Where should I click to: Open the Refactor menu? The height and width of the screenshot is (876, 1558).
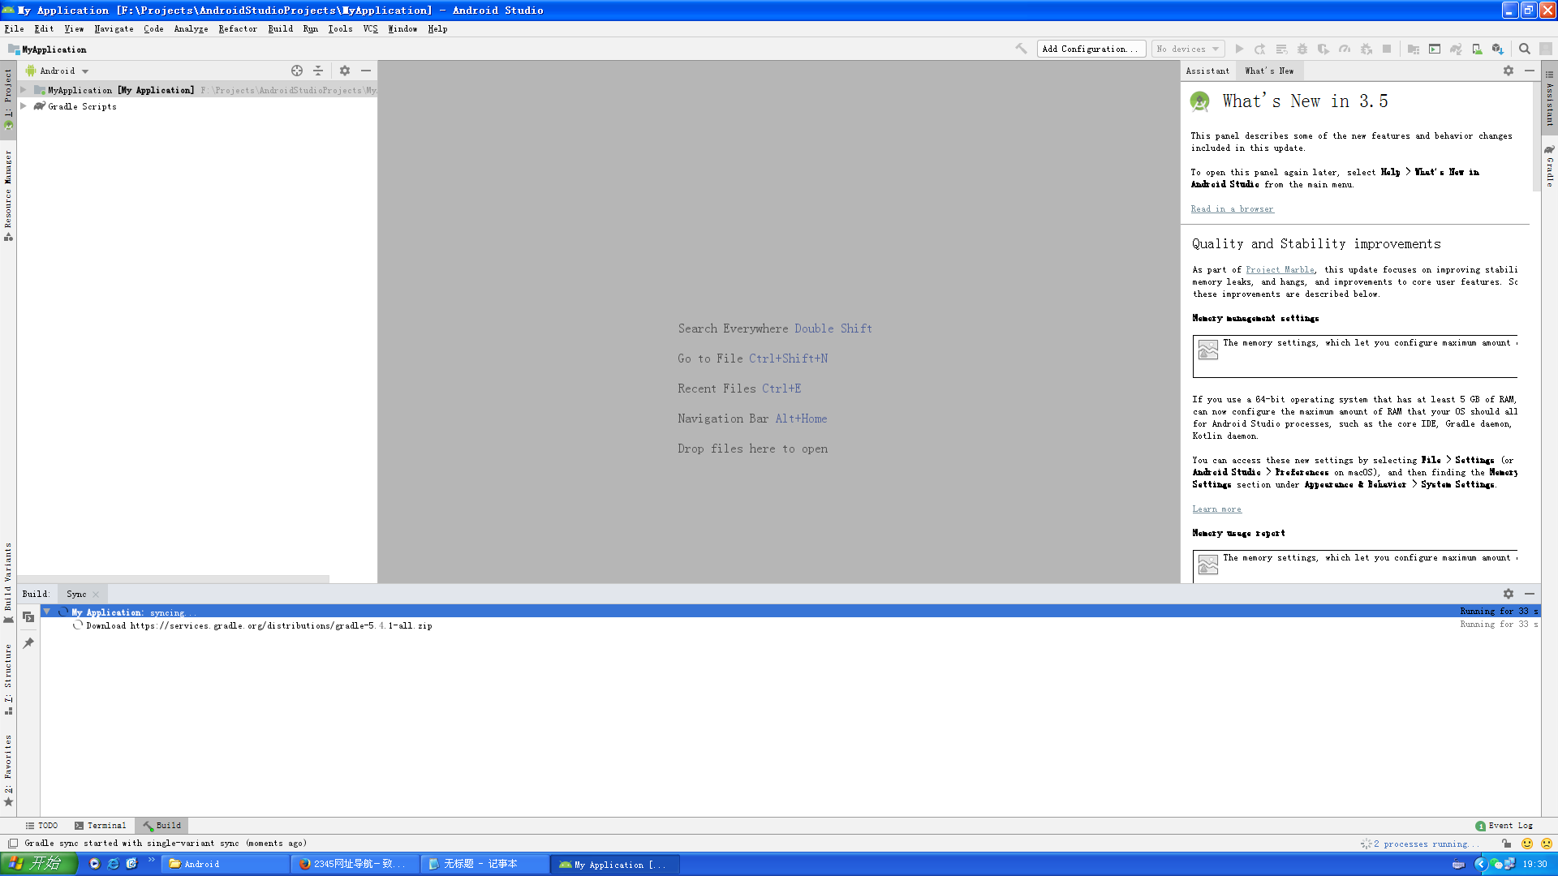[x=238, y=28]
